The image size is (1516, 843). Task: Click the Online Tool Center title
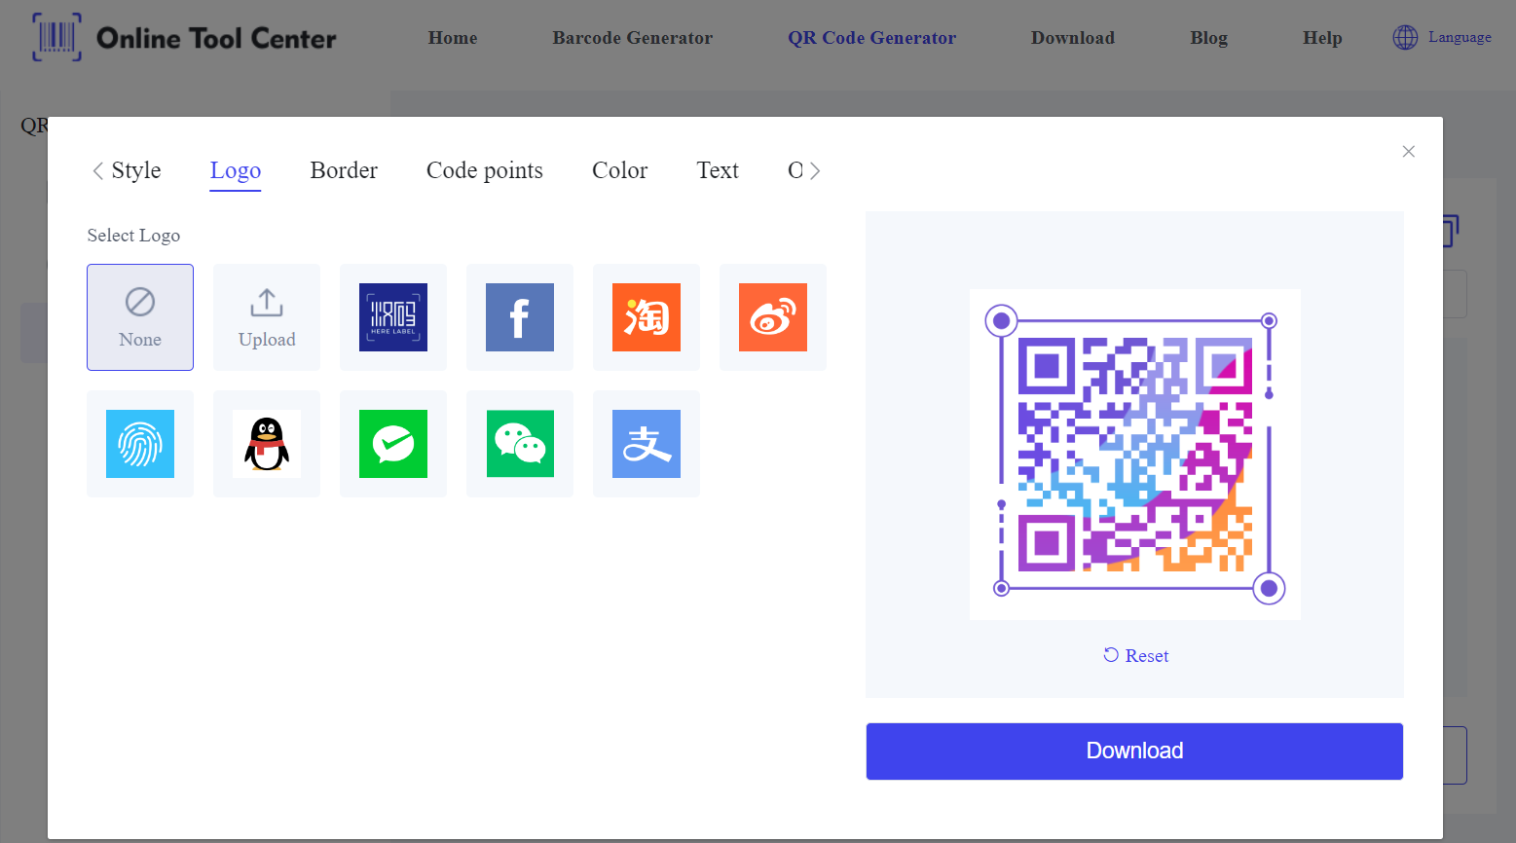click(x=216, y=38)
